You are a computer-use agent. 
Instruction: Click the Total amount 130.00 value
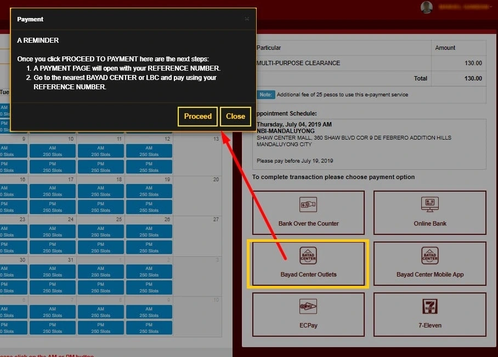pos(473,78)
